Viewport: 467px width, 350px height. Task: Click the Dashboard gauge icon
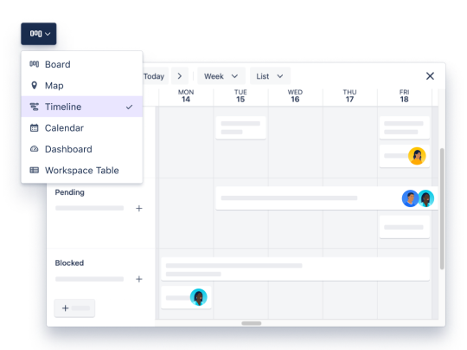pyautogui.click(x=35, y=149)
